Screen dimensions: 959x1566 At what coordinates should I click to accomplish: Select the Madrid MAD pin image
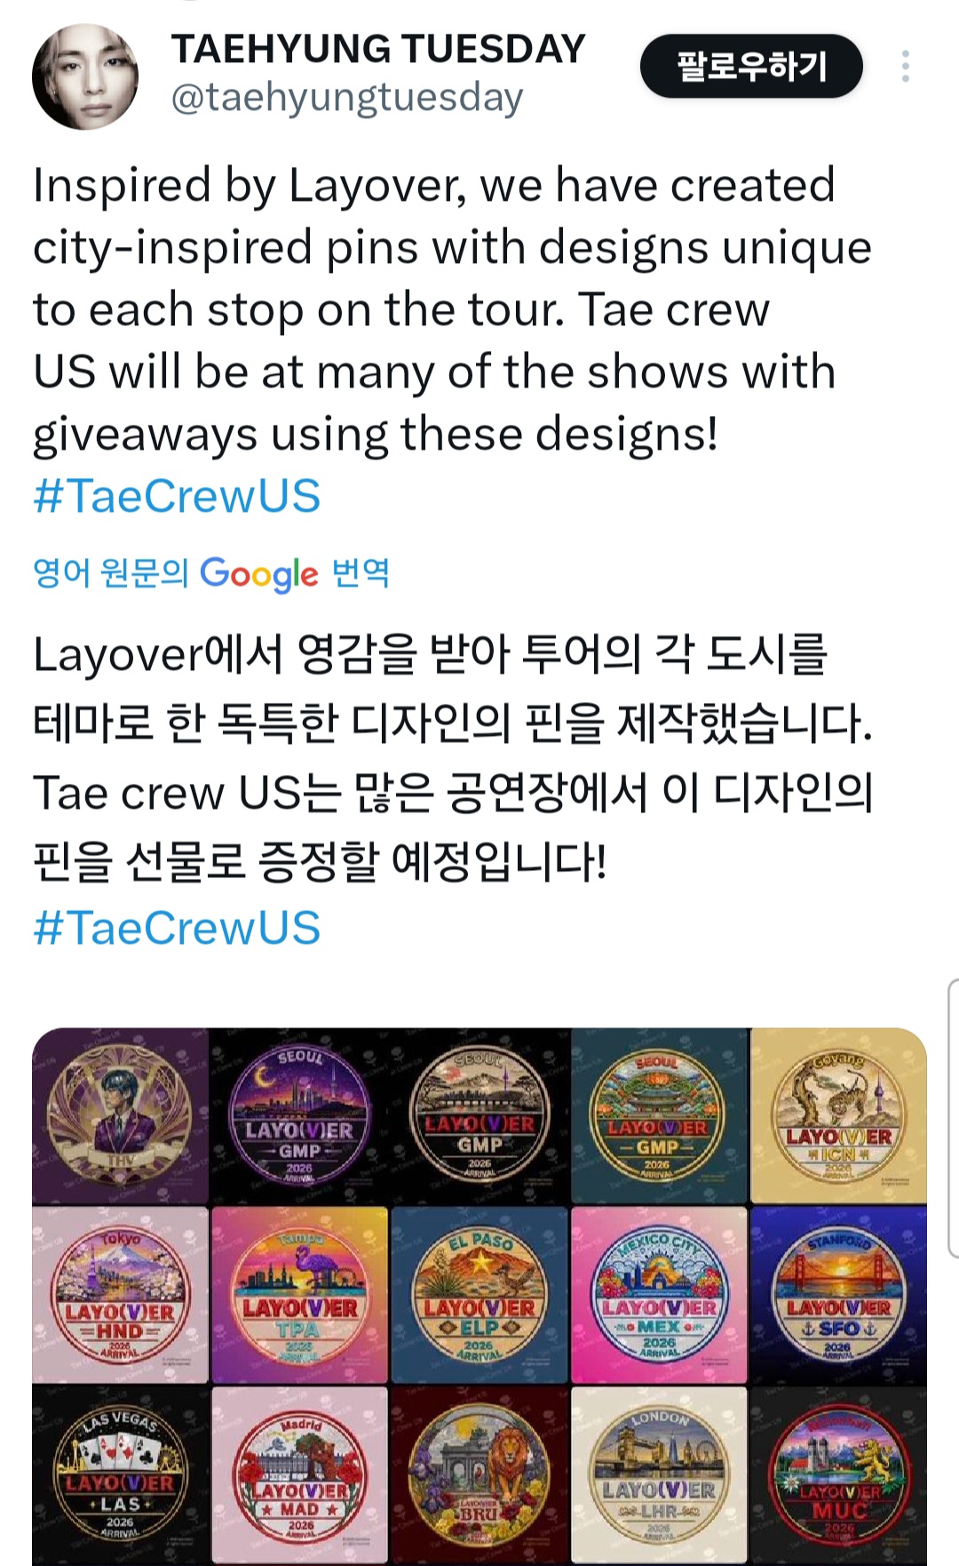pos(299,1475)
